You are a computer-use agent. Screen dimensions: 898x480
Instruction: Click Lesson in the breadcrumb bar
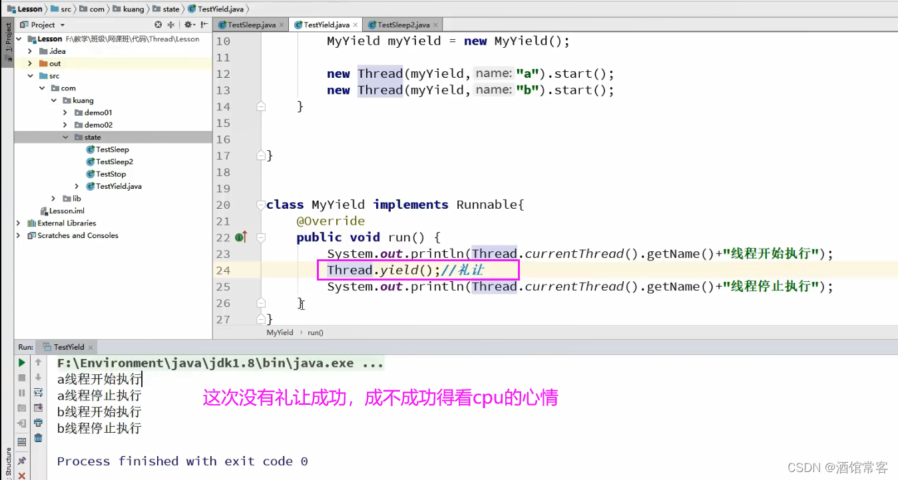(24, 9)
